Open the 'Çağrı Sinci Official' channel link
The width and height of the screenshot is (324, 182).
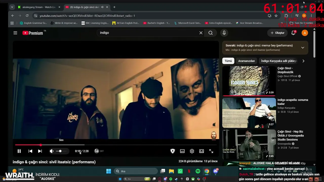(287, 76)
